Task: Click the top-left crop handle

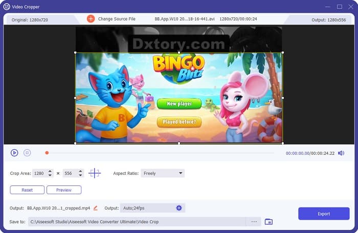Action: (x=75, y=53)
